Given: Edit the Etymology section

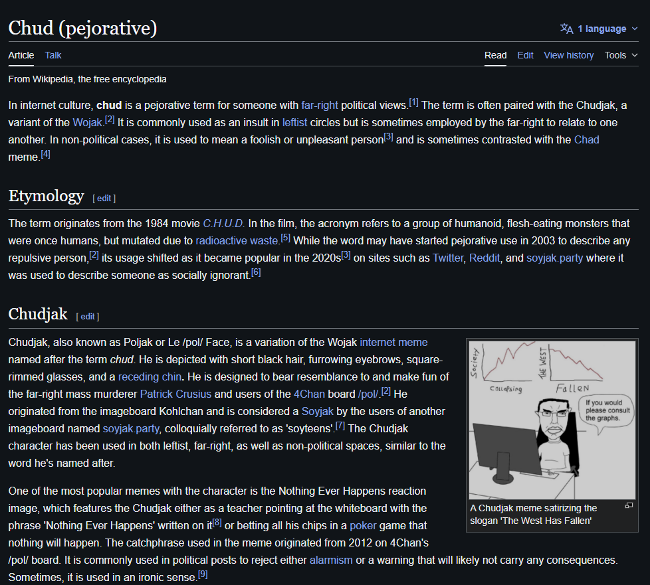Looking at the screenshot, I should point(104,198).
